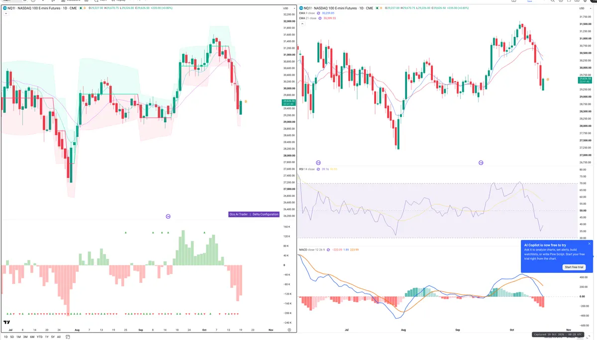Click Nov date label on left time axis
This screenshot has width=597, height=340.
click(271, 330)
